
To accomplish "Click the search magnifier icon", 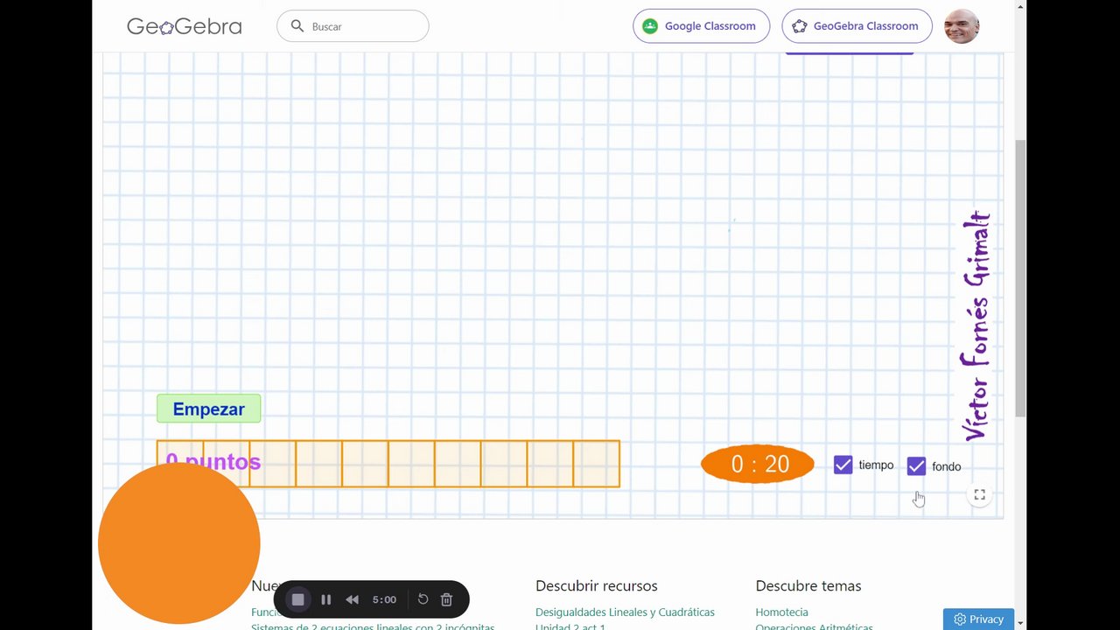I will [x=297, y=26].
